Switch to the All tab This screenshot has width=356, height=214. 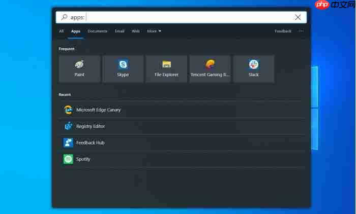tap(62, 31)
